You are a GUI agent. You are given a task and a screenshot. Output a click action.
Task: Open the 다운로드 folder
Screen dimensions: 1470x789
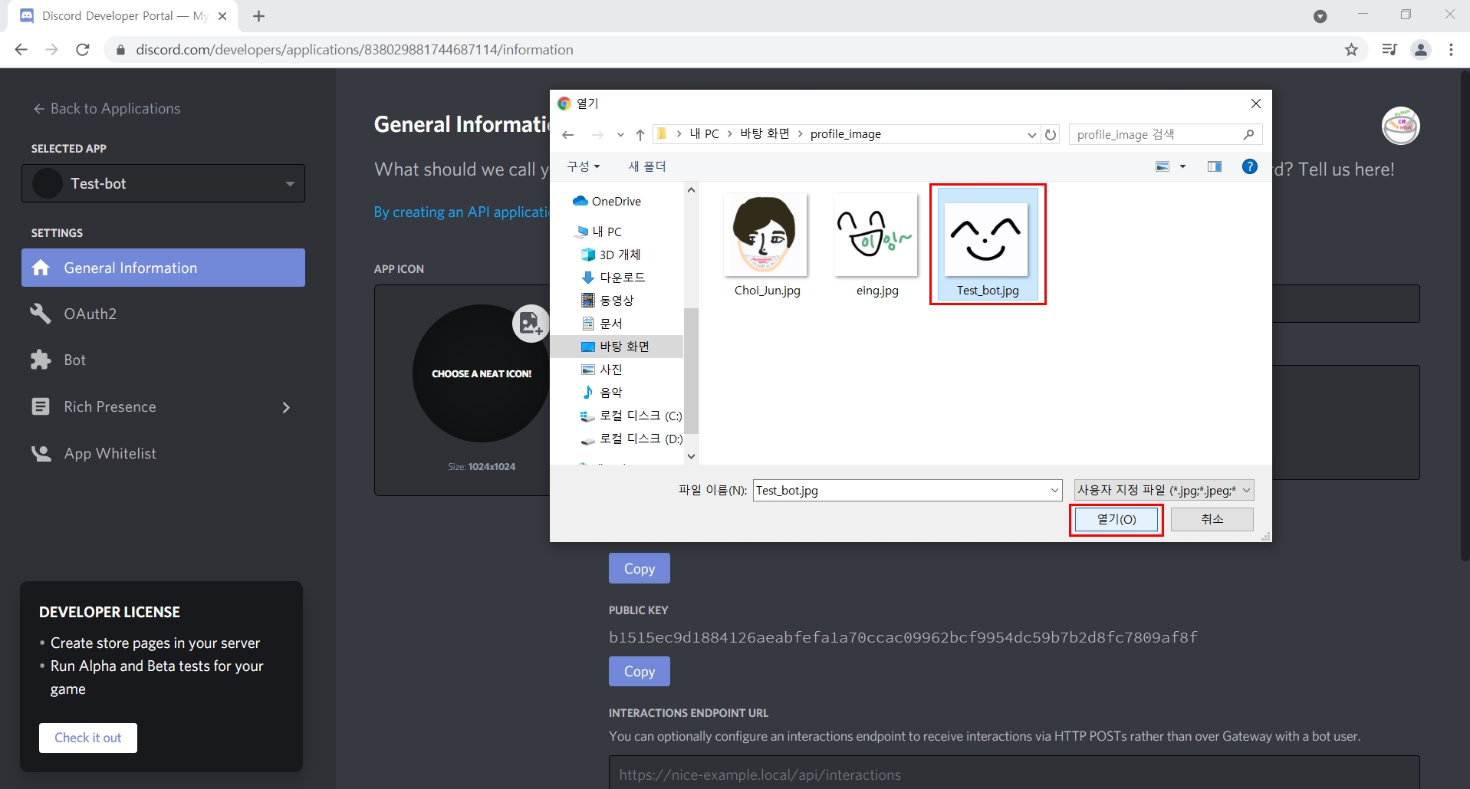point(613,278)
